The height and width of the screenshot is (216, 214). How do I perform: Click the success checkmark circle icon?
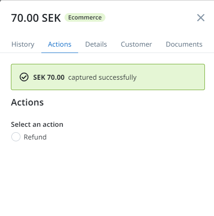click(24, 77)
